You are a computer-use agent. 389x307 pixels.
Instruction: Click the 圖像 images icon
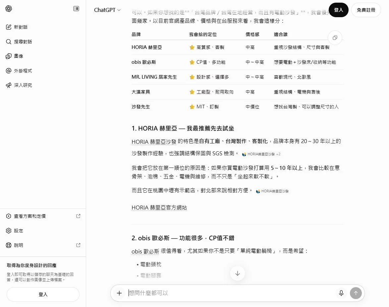click(x=9, y=56)
